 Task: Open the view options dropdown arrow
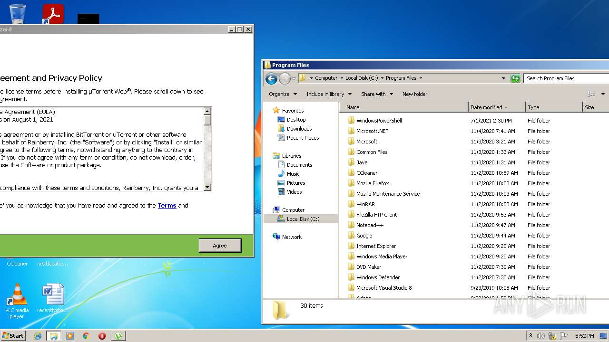click(603, 94)
